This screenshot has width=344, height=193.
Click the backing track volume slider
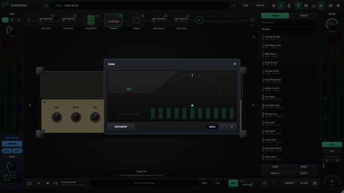(247, 185)
